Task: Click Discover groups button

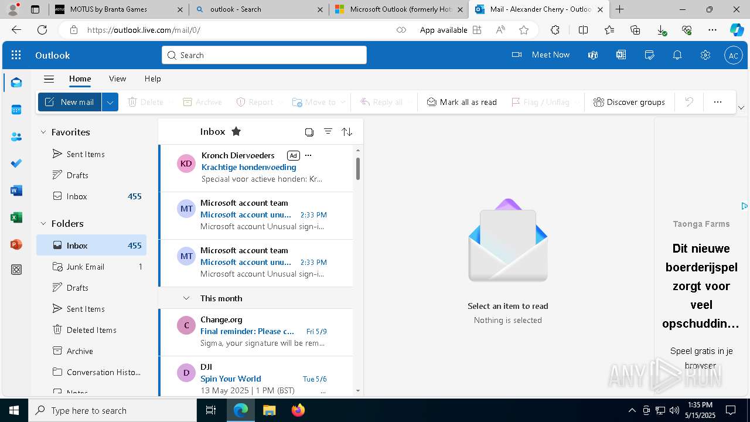Action: 629,102
